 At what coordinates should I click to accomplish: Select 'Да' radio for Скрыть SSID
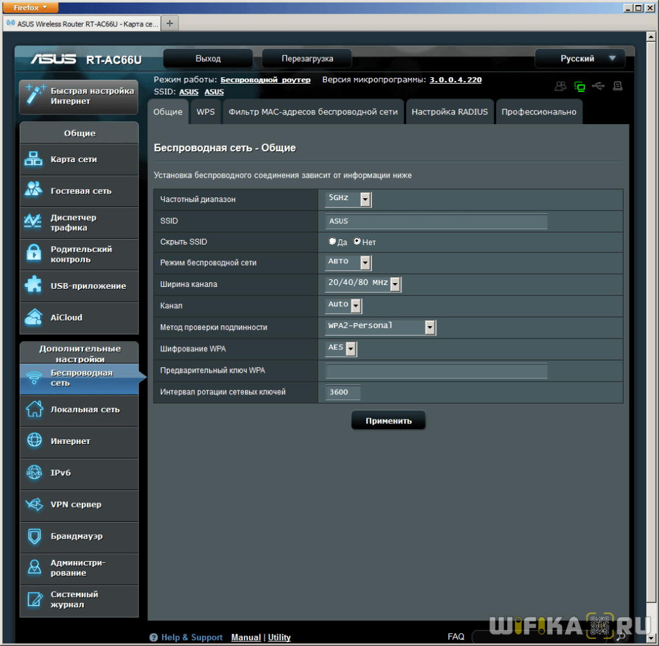click(x=332, y=242)
